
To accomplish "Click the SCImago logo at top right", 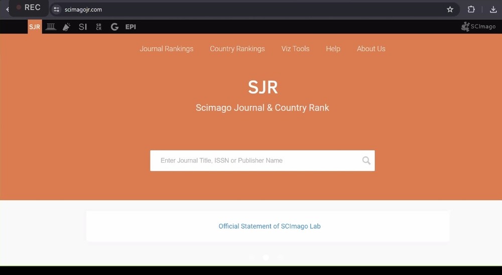I will click(478, 27).
